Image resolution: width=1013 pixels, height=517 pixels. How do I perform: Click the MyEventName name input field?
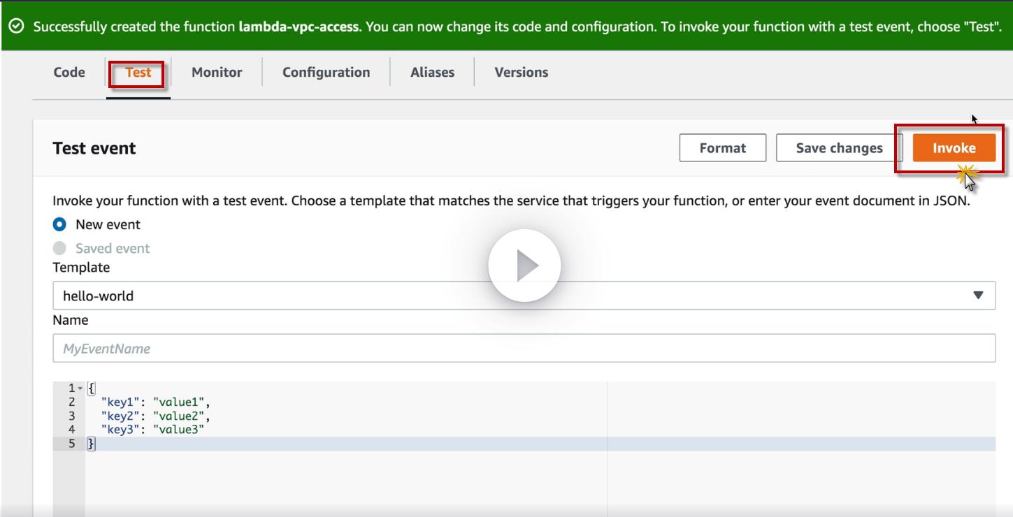(x=523, y=348)
